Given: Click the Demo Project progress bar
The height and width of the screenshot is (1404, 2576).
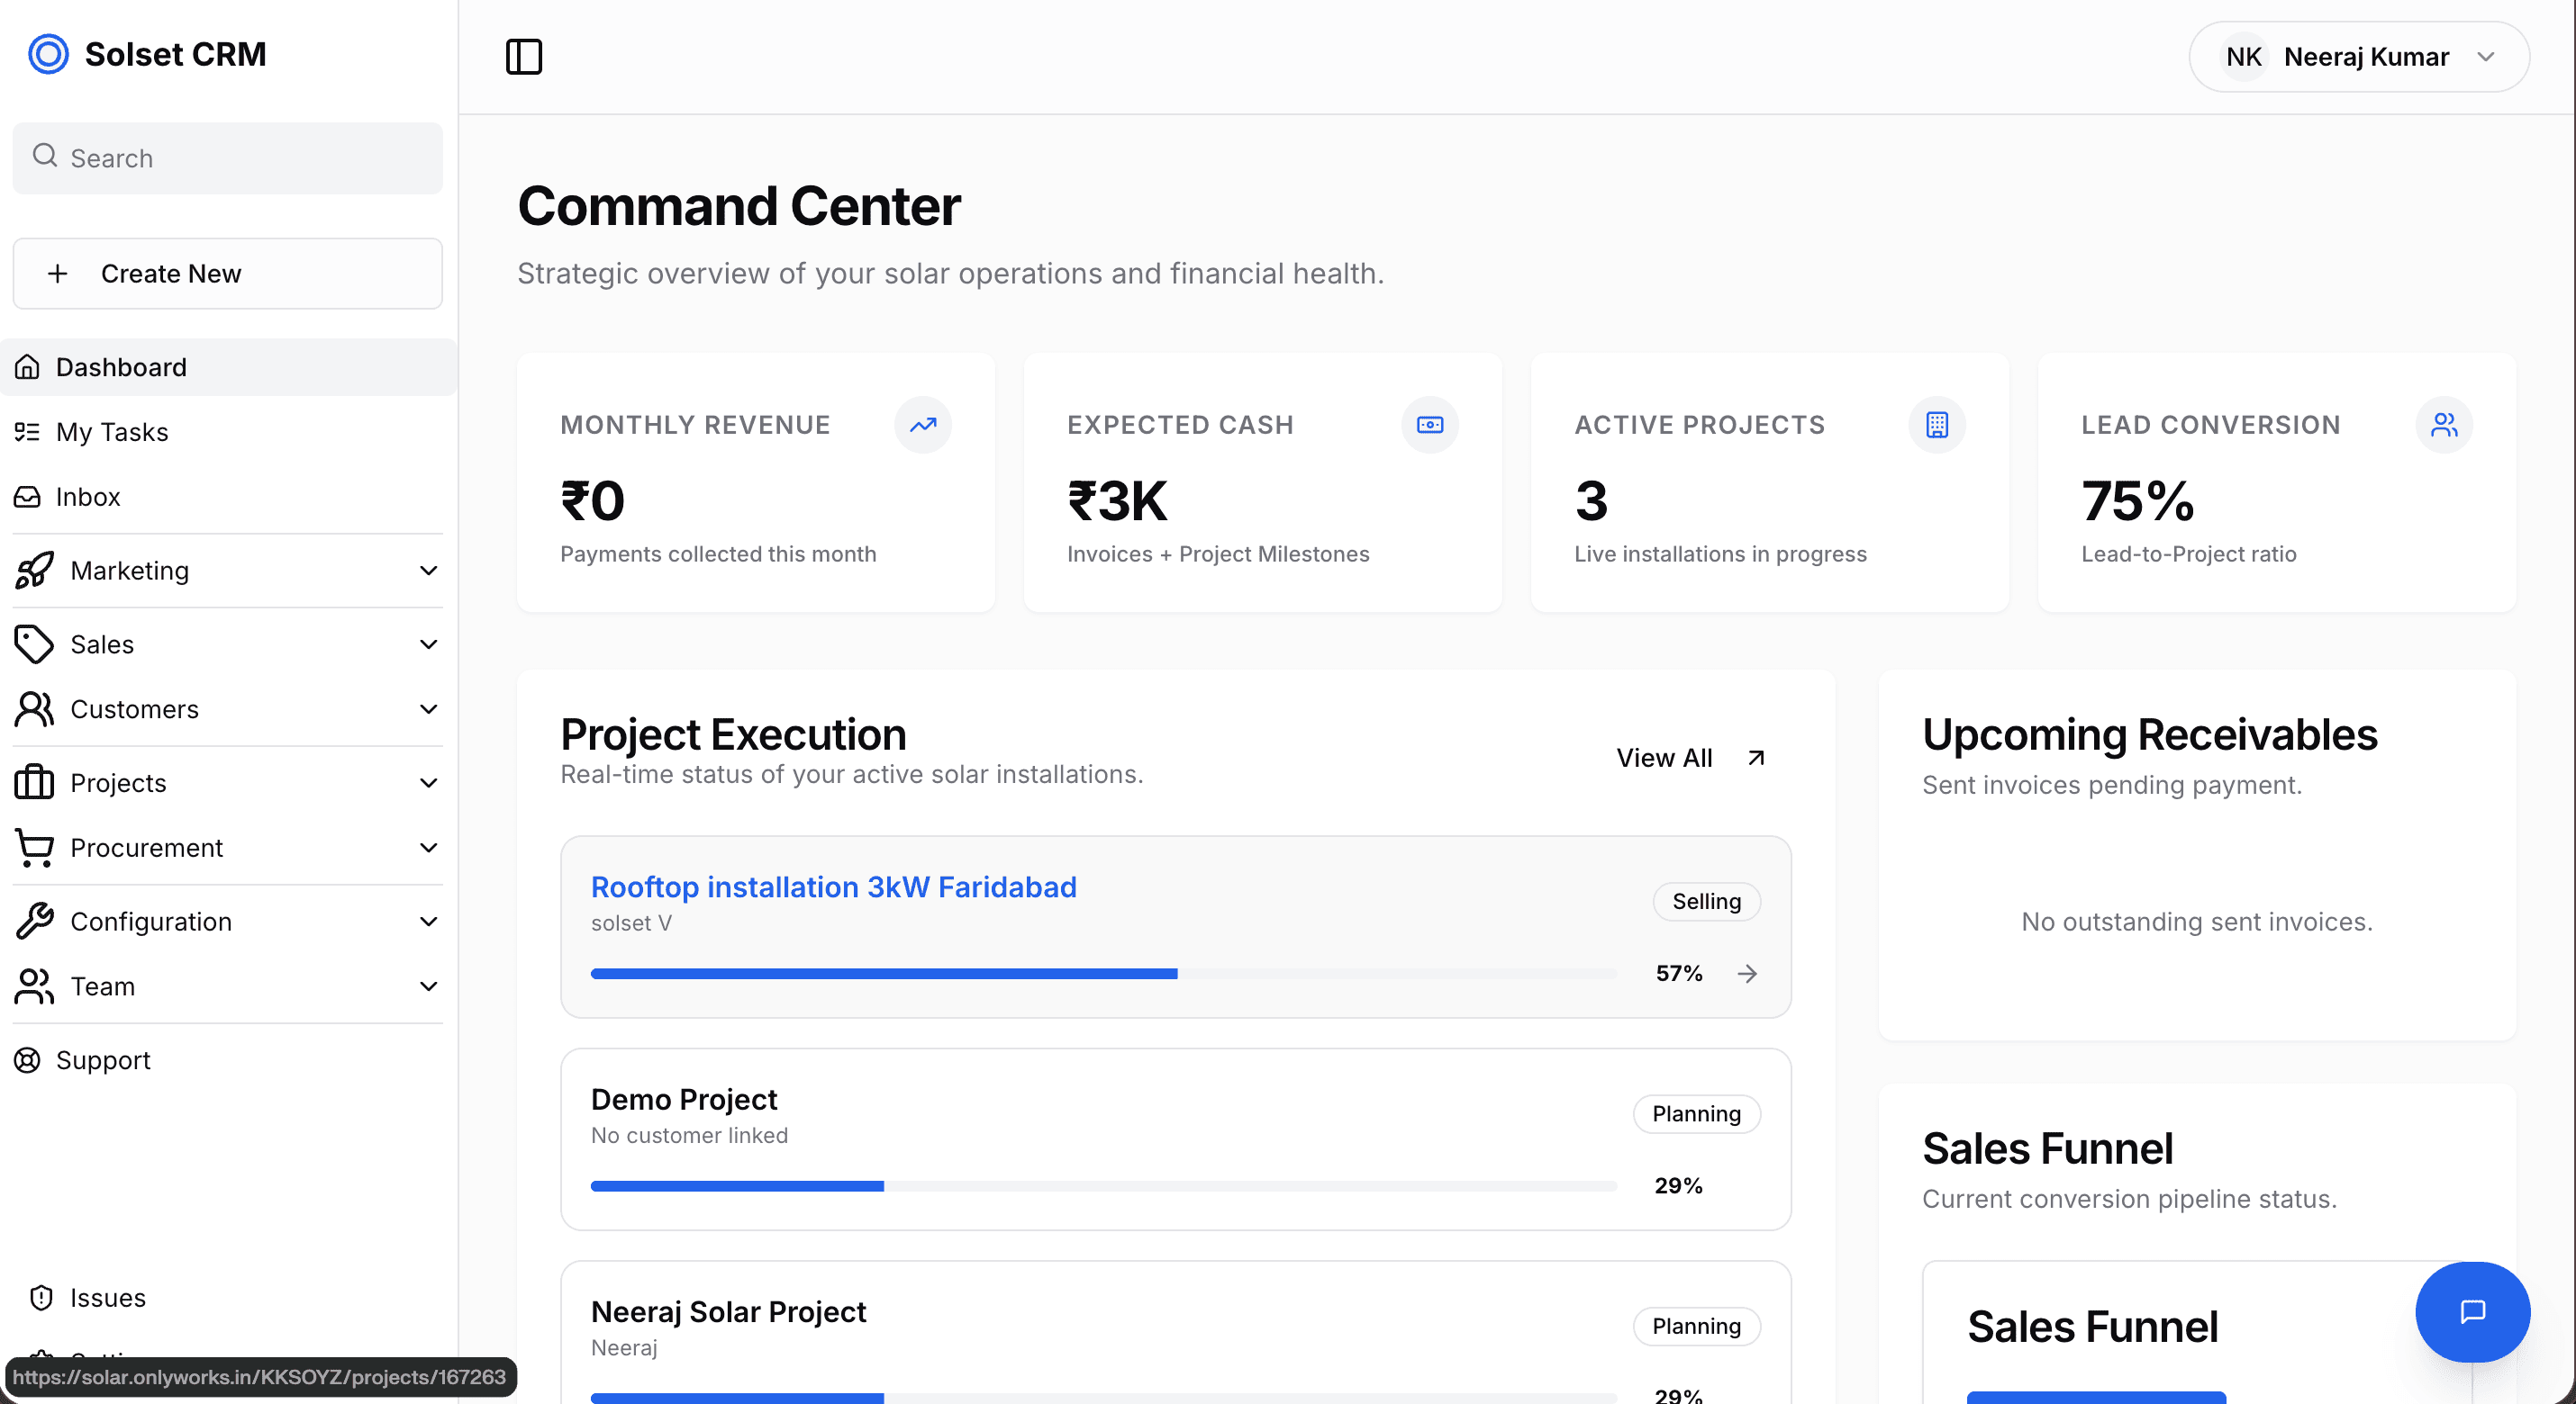Looking at the screenshot, I should pyautogui.click(x=1100, y=1186).
